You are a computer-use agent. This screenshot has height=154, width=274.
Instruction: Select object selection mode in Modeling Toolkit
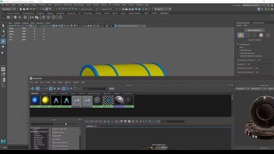pos(241,35)
